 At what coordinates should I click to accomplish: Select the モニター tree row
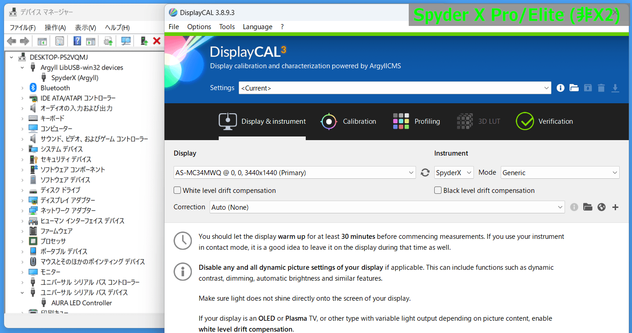(50, 272)
